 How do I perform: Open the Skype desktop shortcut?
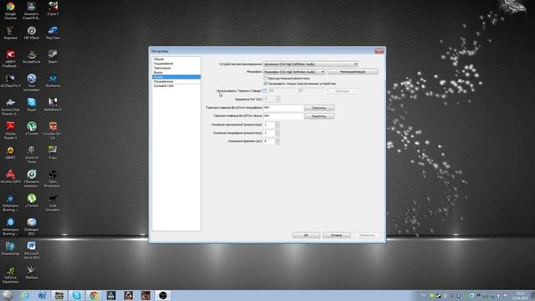[x=32, y=105]
